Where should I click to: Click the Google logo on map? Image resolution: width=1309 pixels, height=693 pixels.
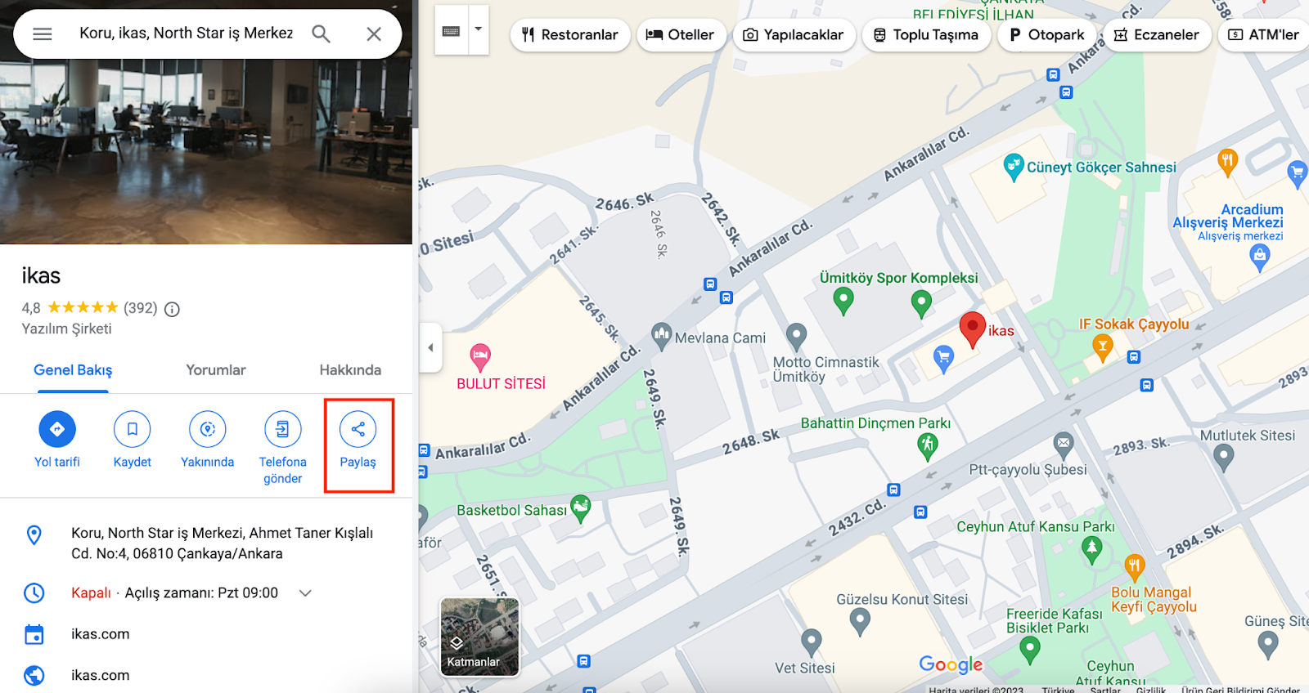pos(951,664)
